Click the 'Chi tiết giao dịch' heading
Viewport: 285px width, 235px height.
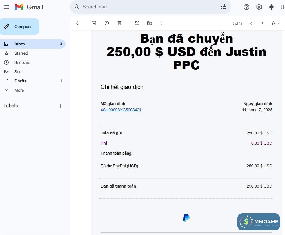click(x=122, y=87)
